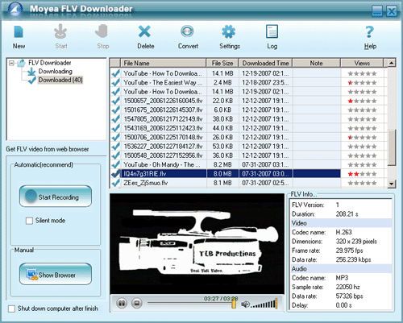Click the file list scrollbar thumb
403x323 pixels.
(x=392, y=147)
